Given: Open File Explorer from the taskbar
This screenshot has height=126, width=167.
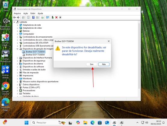Looking at the screenshot, I should 85,123.
